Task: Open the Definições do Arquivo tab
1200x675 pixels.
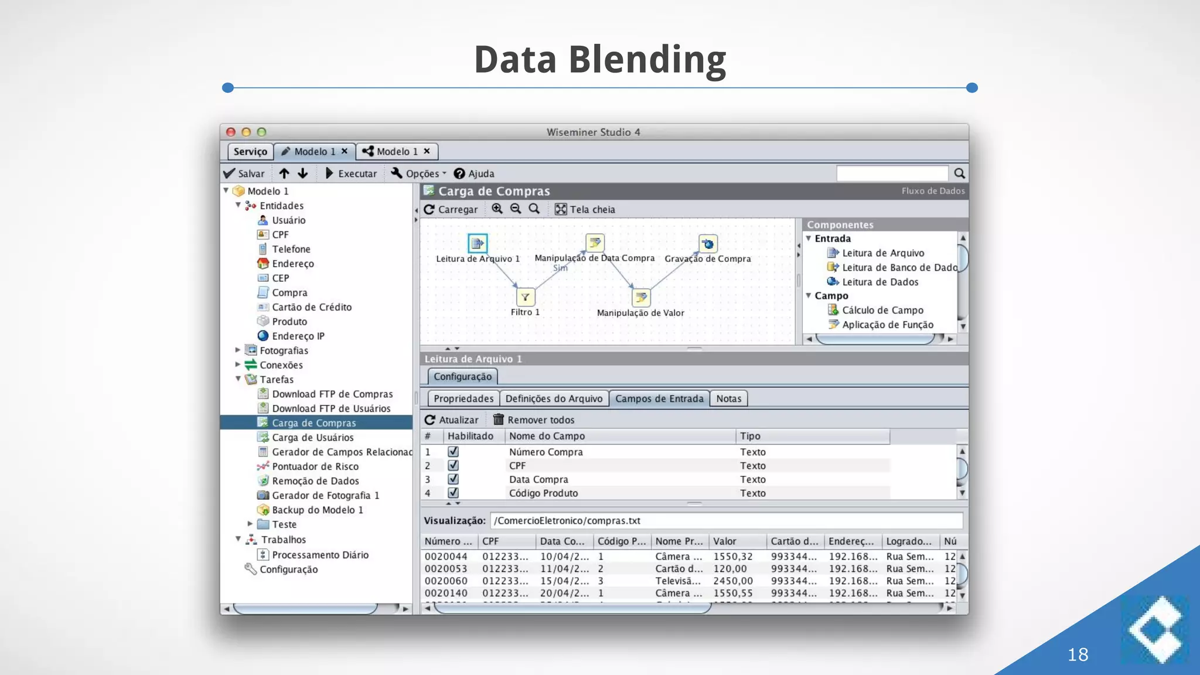Action: click(554, 398)
